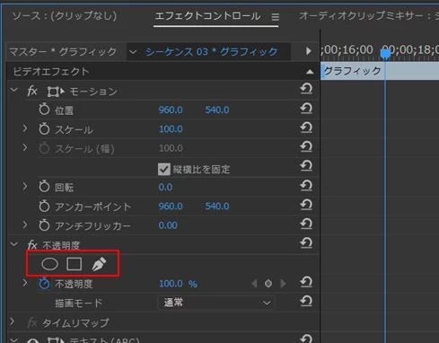Viewport: 439px width, 343px height.
Task: Toggle the active 不透明度 animation stopwatch
Action: point(44,283)
